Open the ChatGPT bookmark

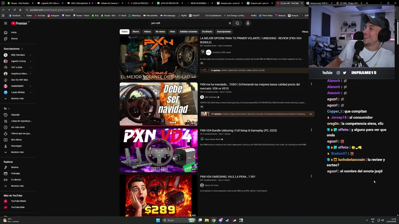click(194, 16)
